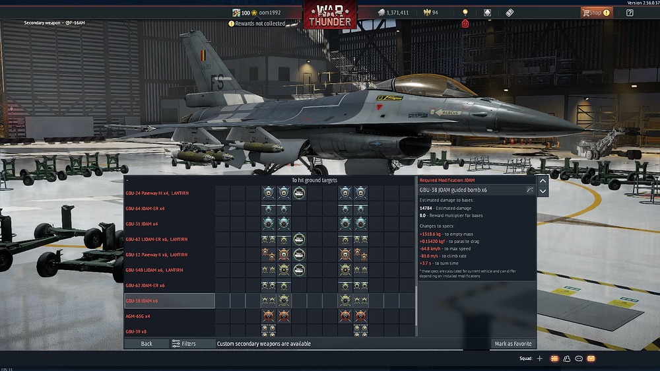The height and width of the screenshot is (371, 660).
Task: Click the Required Modification: JDAM text
Action: tap(447, 180)
